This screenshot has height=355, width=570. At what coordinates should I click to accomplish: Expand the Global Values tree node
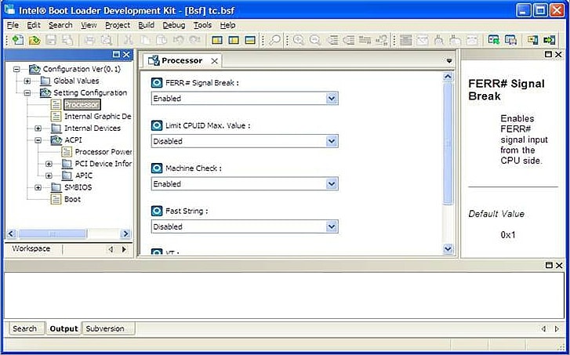coord(27,81)
